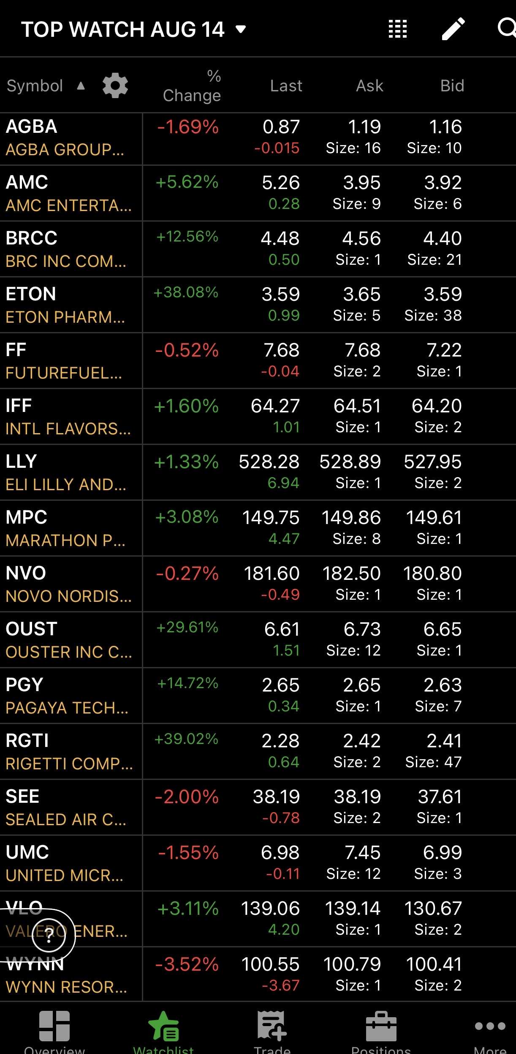Sort by Bid column header

tap(452, 86)
